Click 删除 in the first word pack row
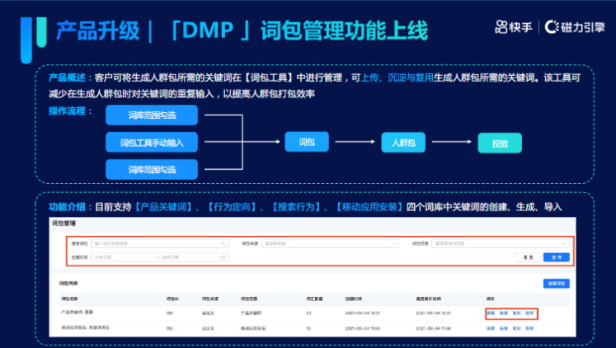This screenshot has height=348, width=616. click(529, 313)
